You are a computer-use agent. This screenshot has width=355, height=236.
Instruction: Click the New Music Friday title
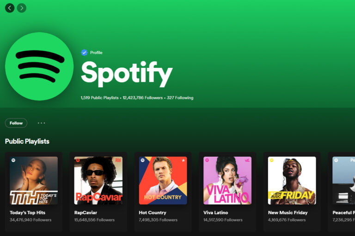(x=288, y=212)
